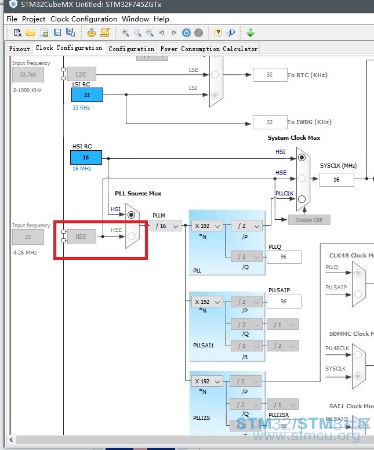
Task: Click the blue HSI RC 16 block
Action: pos(86,157)
